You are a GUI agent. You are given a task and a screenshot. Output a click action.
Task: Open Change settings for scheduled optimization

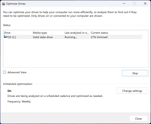(x=132, y=91)
